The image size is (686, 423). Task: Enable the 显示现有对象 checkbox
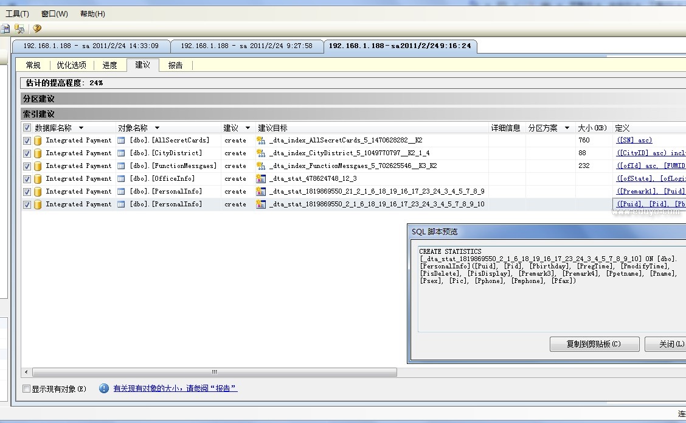(26, 389)
